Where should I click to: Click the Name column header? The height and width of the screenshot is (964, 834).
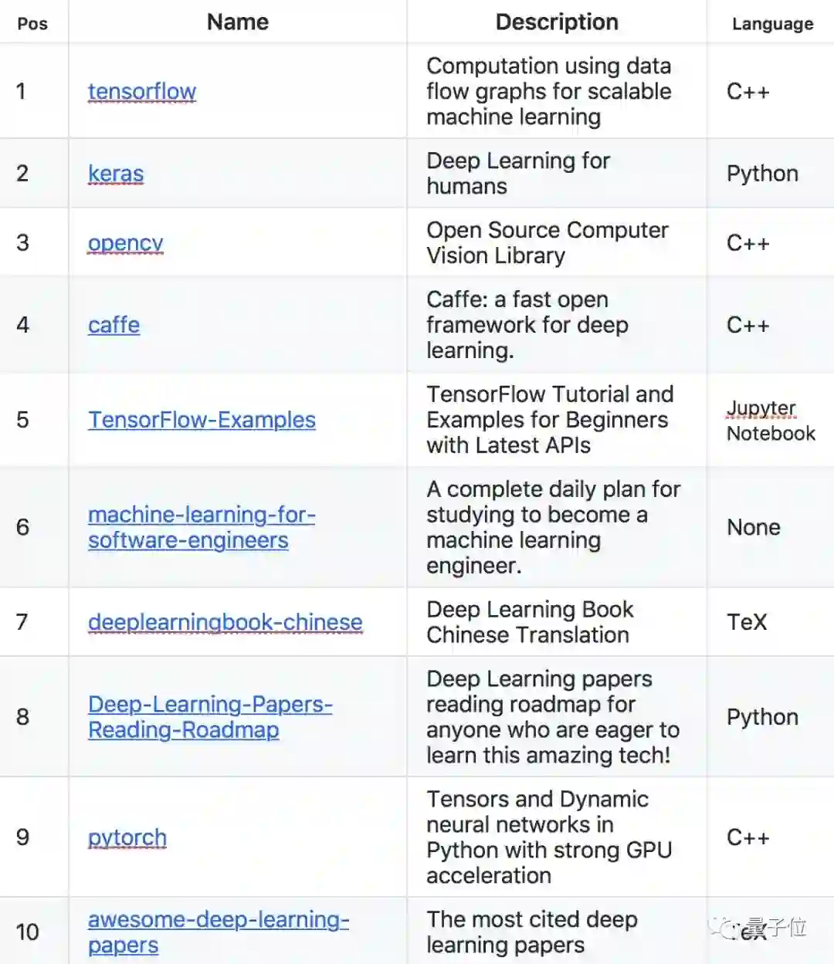238,22
